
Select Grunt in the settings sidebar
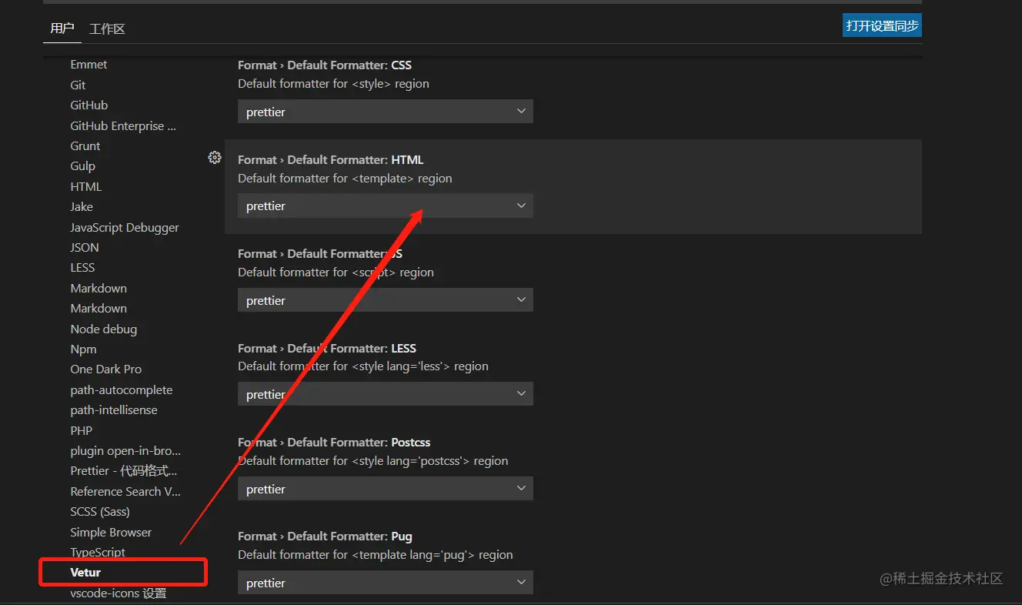pos(85,145)
